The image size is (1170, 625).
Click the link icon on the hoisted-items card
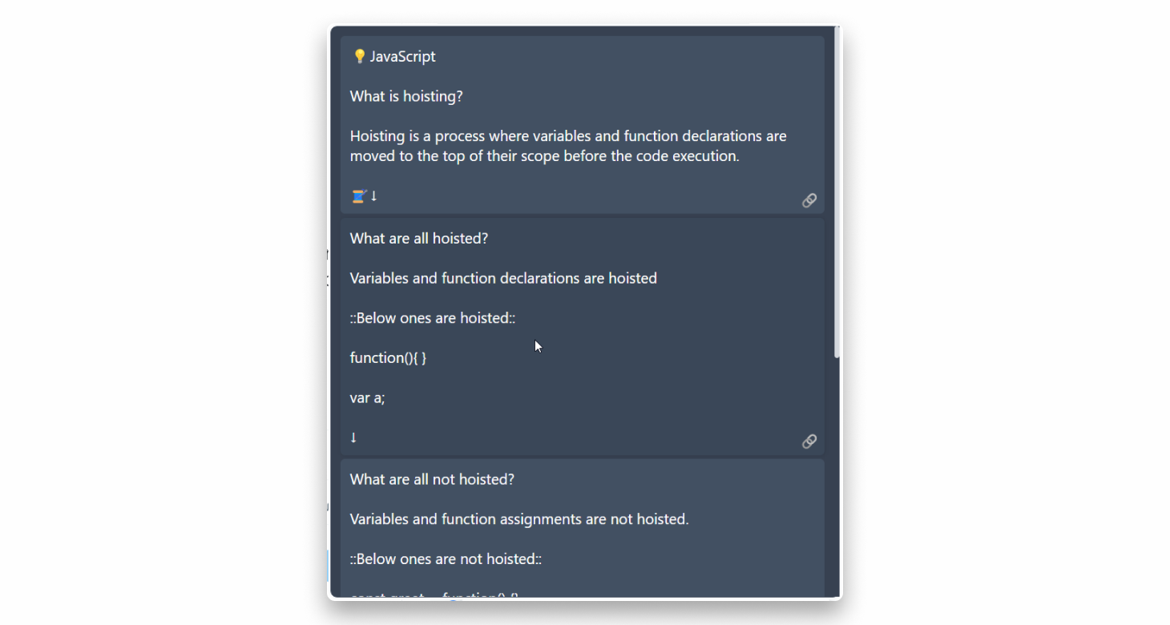809,442
